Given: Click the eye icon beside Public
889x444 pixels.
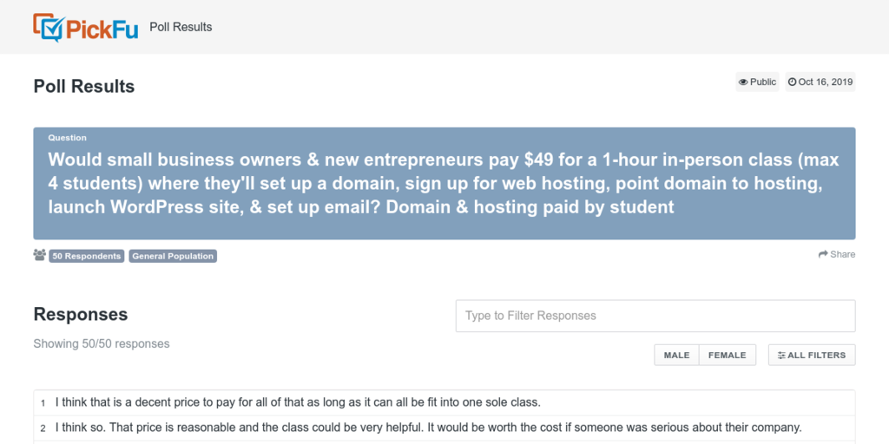Looking at the screenshot, I should tap(743, 82).
